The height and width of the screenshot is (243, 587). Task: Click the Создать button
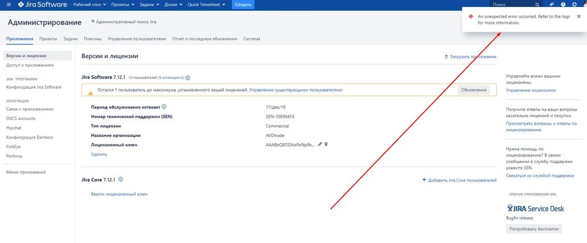243,5
